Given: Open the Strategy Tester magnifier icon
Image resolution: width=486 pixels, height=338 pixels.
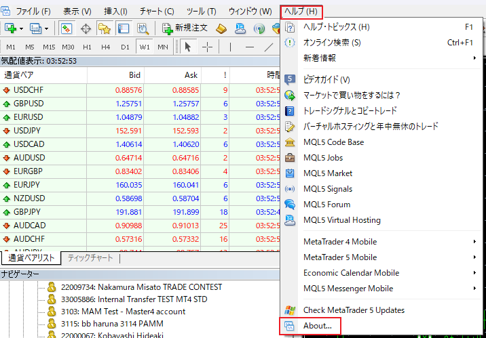Looking at the screenshot, I should (x=143, y=28).
